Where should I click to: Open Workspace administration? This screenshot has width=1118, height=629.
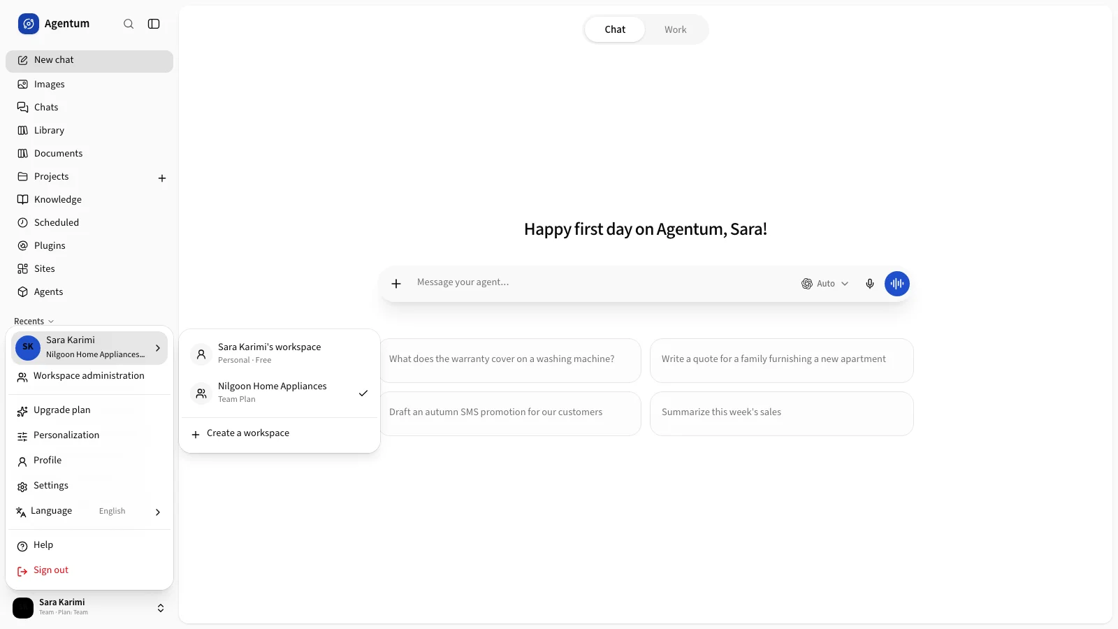[x=89, y=376]
